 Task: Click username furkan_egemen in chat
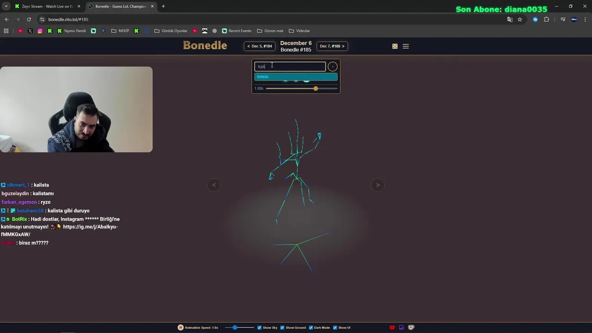point(19,202)
